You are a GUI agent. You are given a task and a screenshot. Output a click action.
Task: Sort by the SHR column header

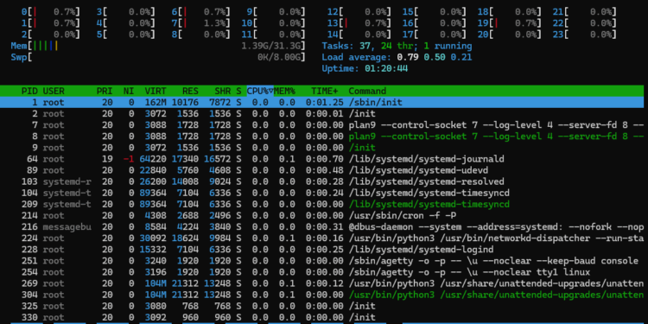223,91
